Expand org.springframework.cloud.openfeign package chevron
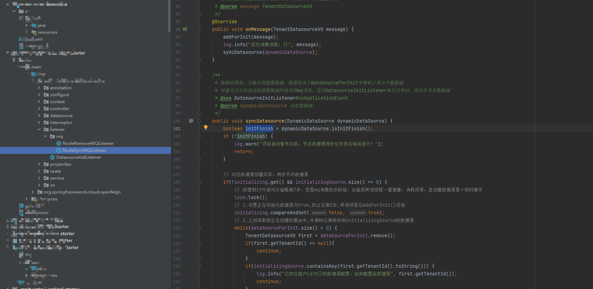 click(33, 192)
